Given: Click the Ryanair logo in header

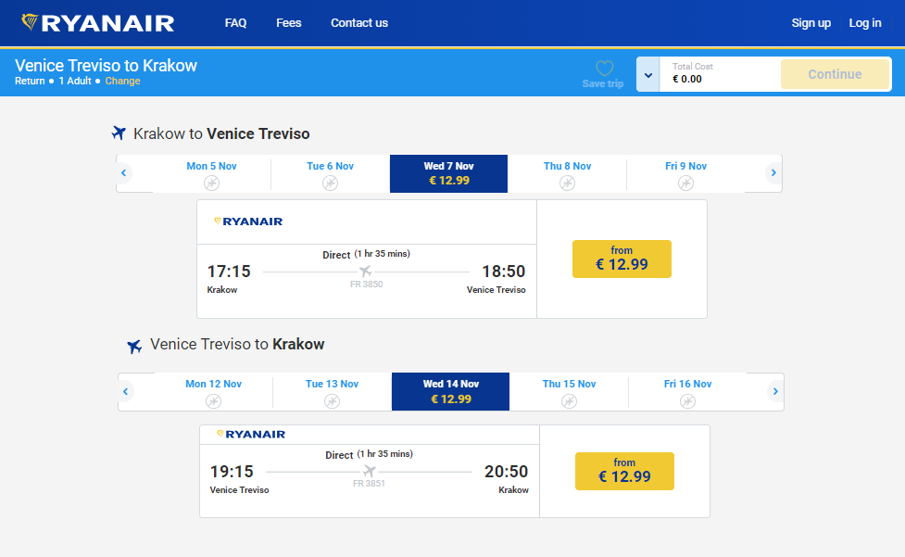Looking at the screenshot, I should (x=98, y=23).
